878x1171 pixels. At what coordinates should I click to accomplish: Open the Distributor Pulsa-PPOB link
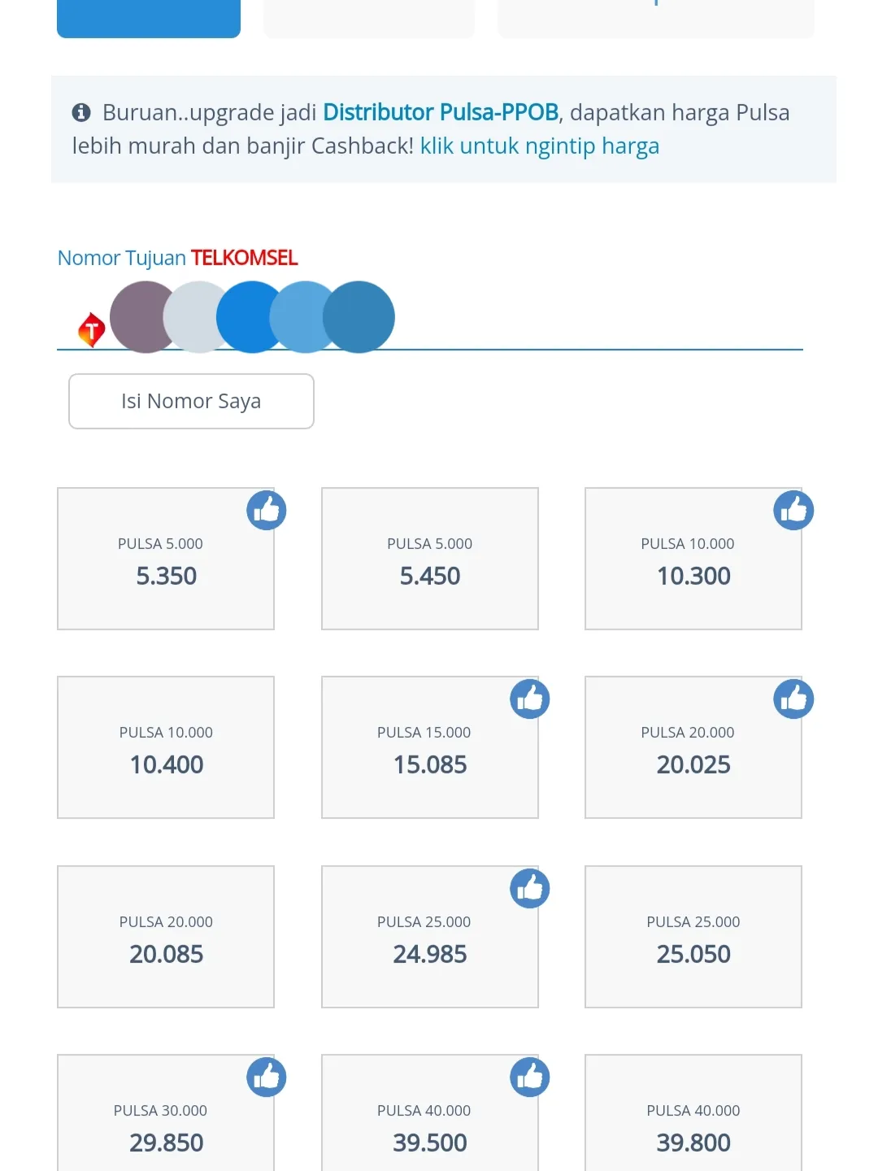441,112
